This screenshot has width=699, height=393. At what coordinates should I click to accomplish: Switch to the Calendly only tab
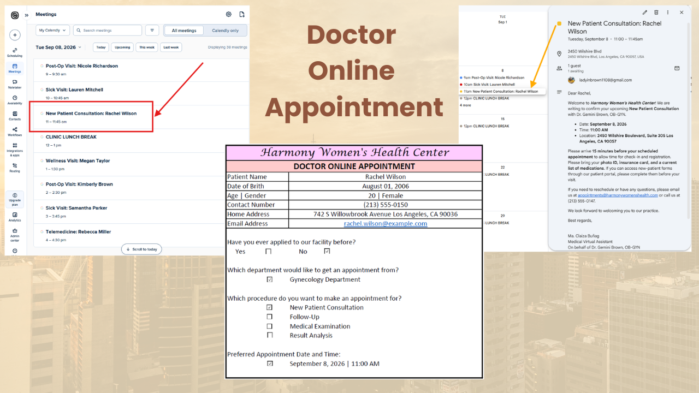point(225,31)
